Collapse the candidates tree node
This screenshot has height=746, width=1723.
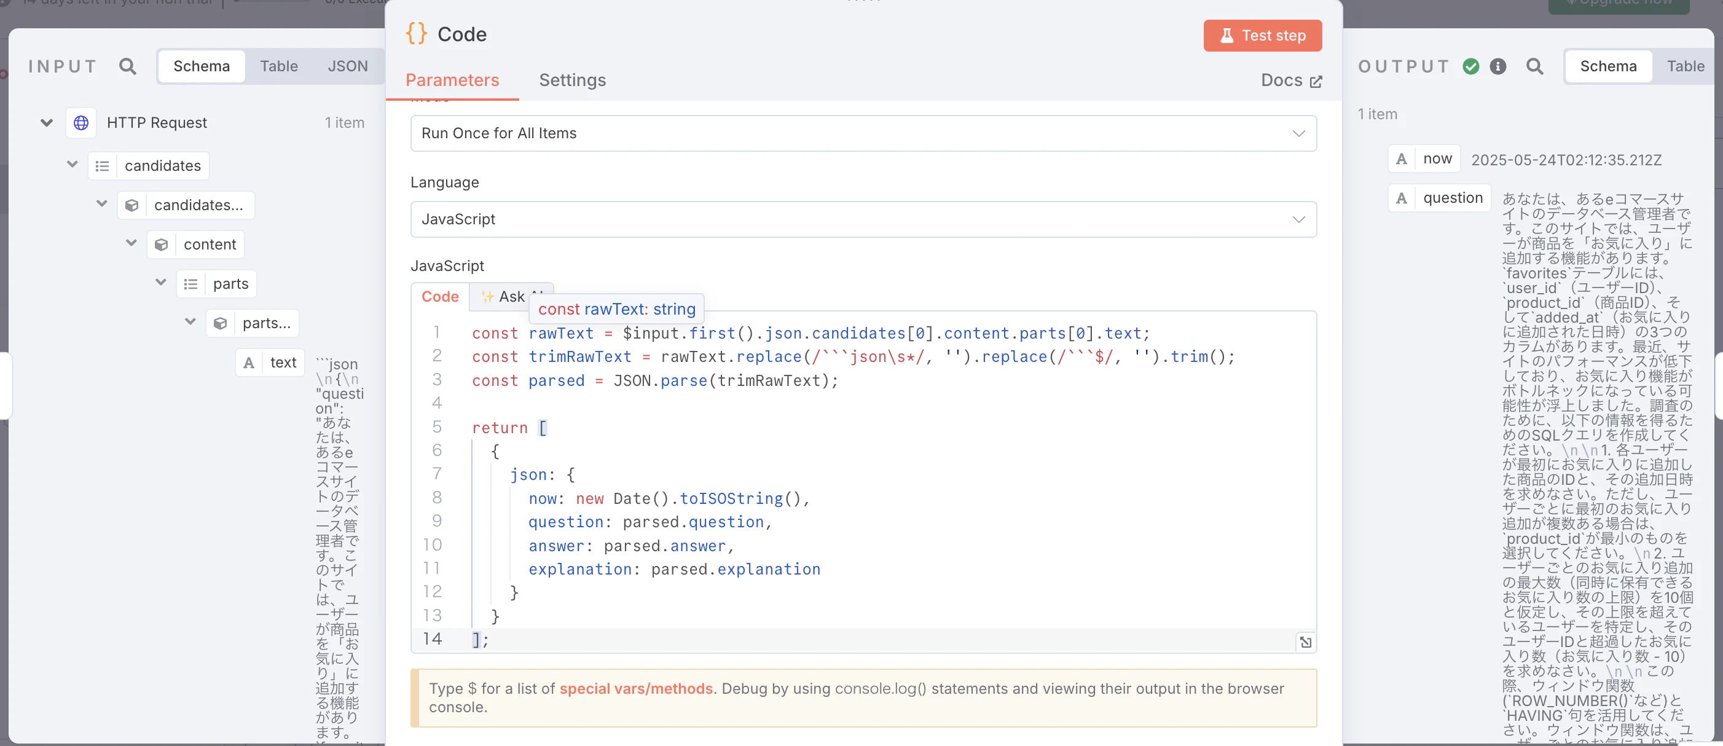pos(73,165)
